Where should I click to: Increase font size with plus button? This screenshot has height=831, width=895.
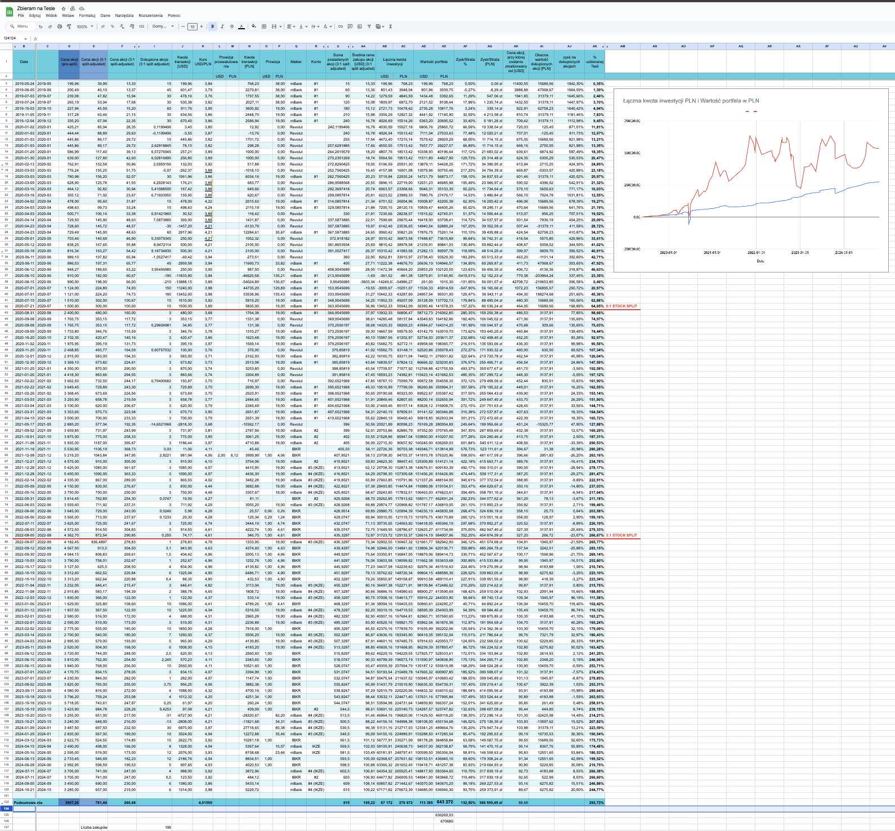point(202,26)
